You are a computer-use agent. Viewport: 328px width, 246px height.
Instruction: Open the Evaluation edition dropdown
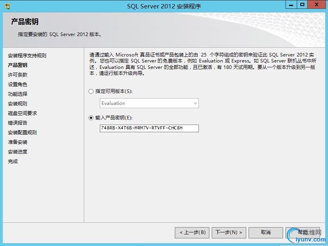click(149, 103)
